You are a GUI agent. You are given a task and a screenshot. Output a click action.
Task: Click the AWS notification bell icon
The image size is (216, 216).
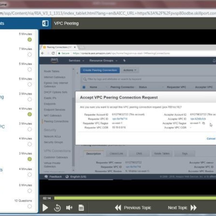tap(214, 60)
